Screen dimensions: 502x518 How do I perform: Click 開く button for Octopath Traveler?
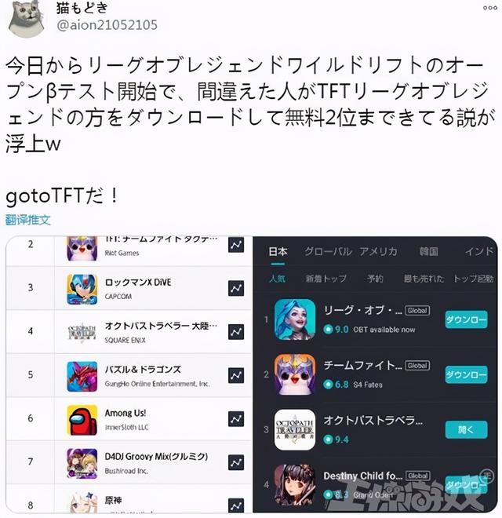click(x=466, y=430)
